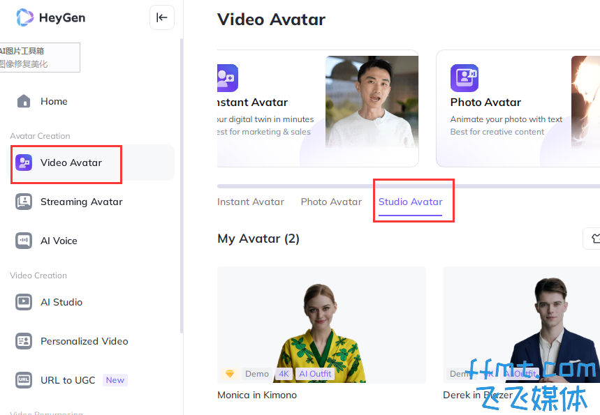This screenshot has width=600, height=415.
Task: Go to Home via the house icon
Action: 24,101
